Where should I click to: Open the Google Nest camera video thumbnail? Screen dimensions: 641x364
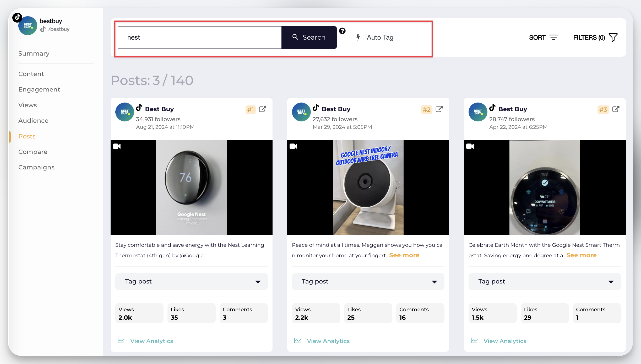coord(368,188)
